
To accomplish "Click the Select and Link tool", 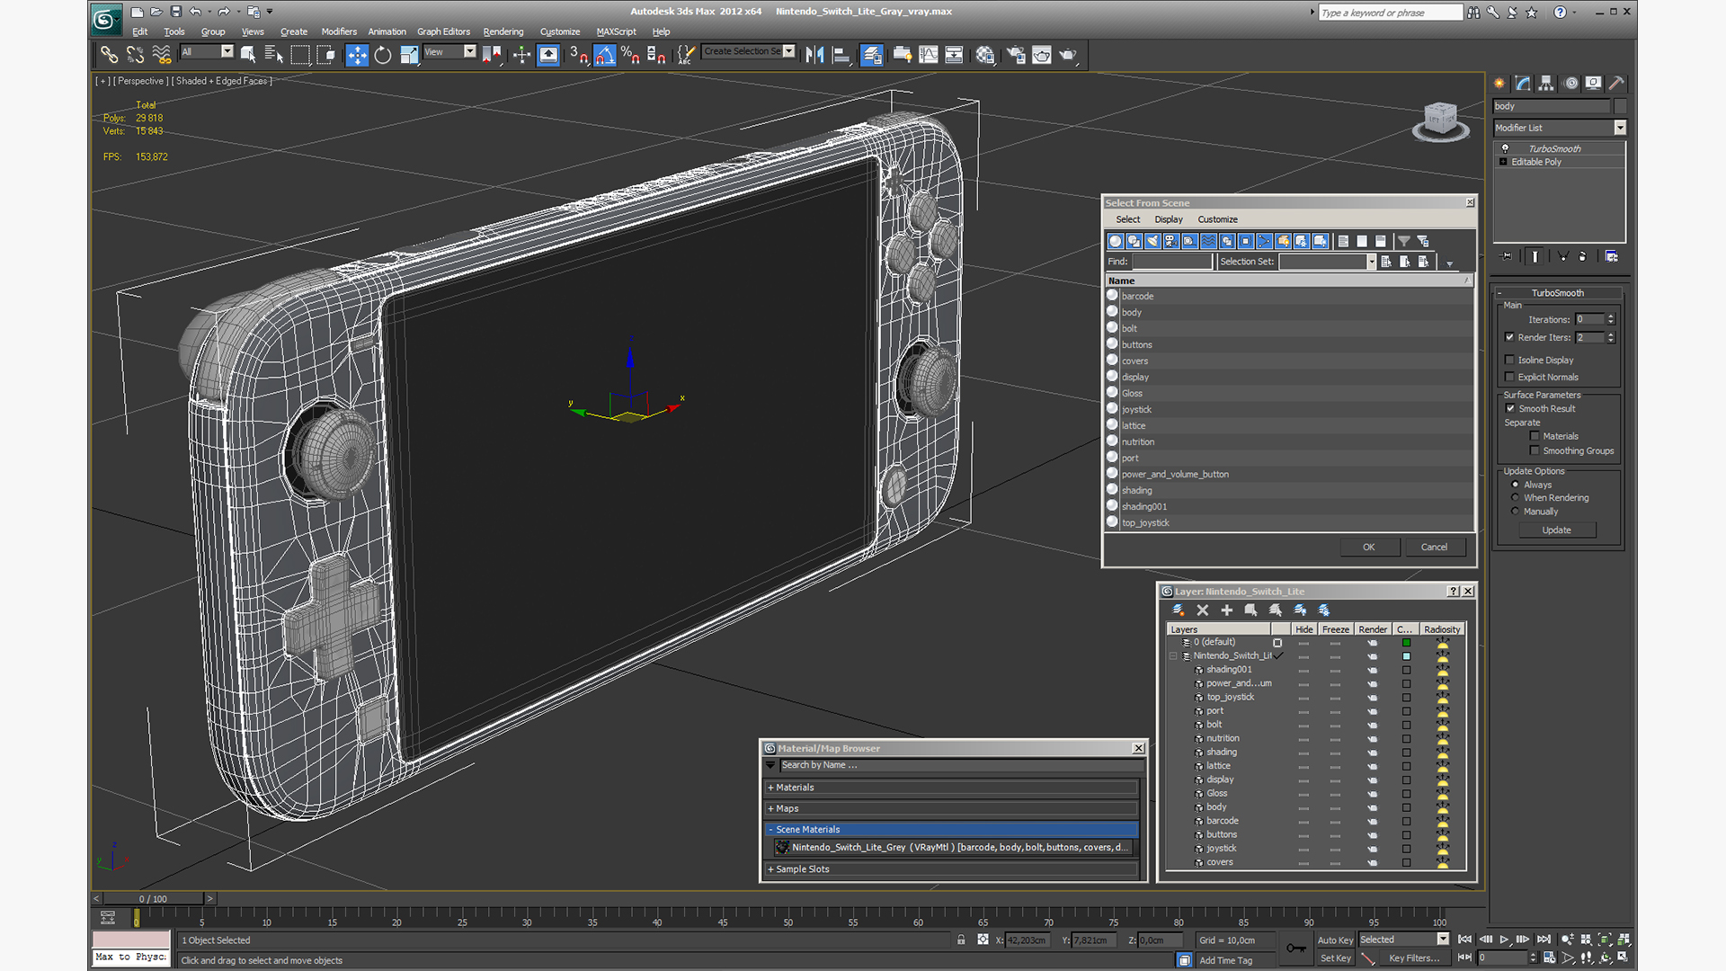I will click(x=109, y=56).
